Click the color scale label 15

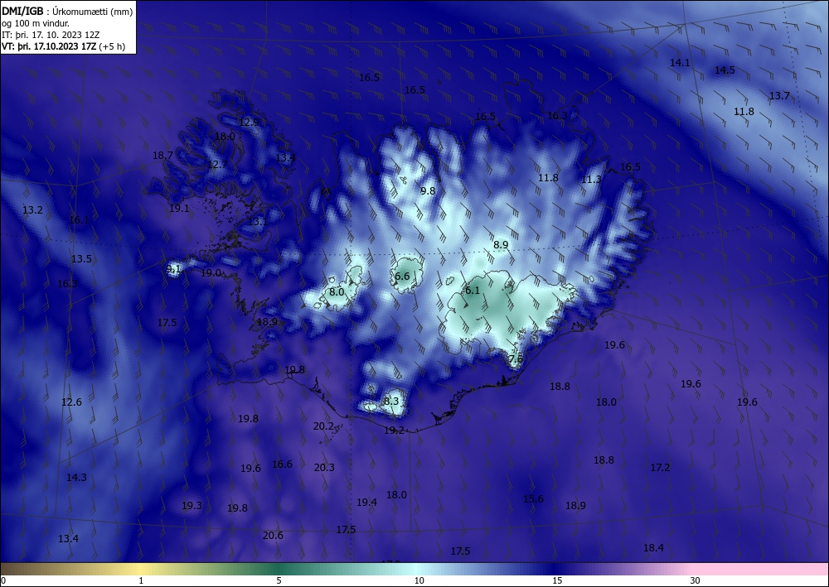click(557, 580)
